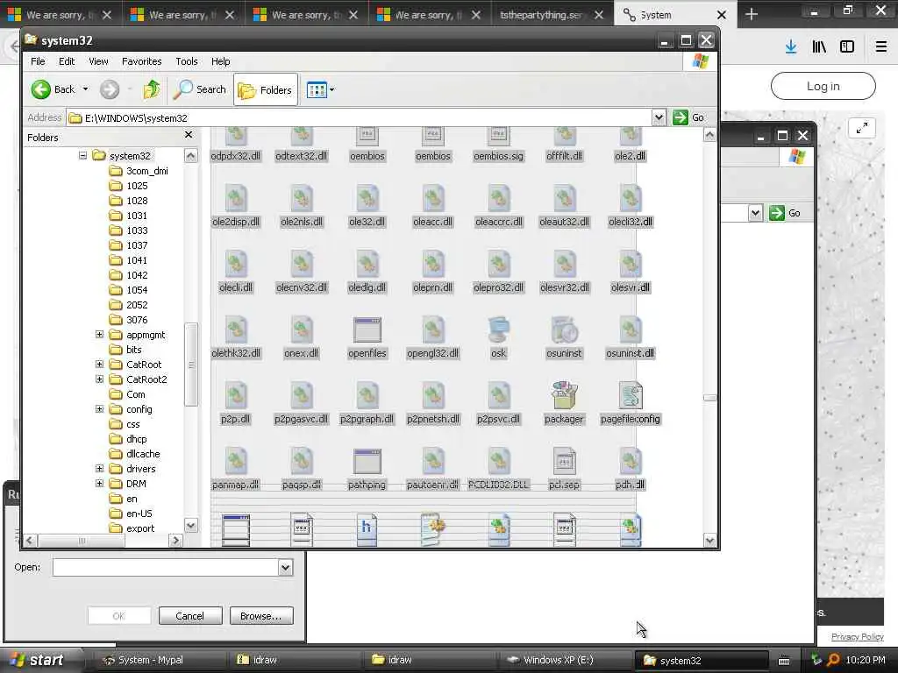Expand the CatRoot folder node
This screenshot has width=898, height=673.
click(99, 364)
